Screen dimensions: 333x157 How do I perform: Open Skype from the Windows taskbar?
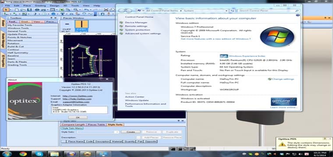click(39, 154)
